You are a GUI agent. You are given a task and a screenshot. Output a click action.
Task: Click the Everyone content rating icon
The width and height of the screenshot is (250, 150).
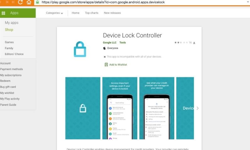[105, 48]
